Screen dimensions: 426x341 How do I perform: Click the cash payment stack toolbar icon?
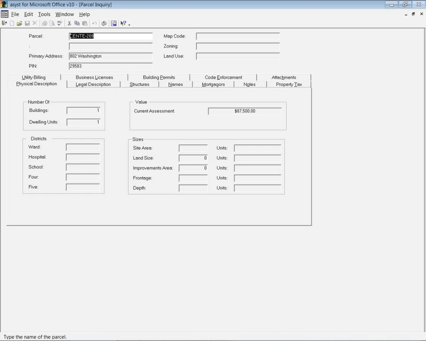click(x=104, y=24)
